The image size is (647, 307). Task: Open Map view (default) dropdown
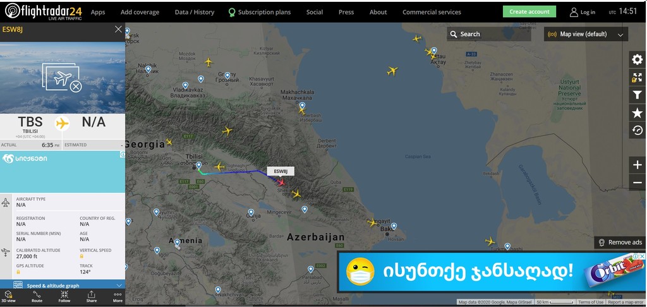(586, 34)
